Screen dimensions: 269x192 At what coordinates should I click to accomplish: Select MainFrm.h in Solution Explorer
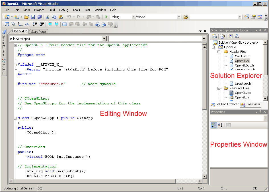click(x=242, y=56)
